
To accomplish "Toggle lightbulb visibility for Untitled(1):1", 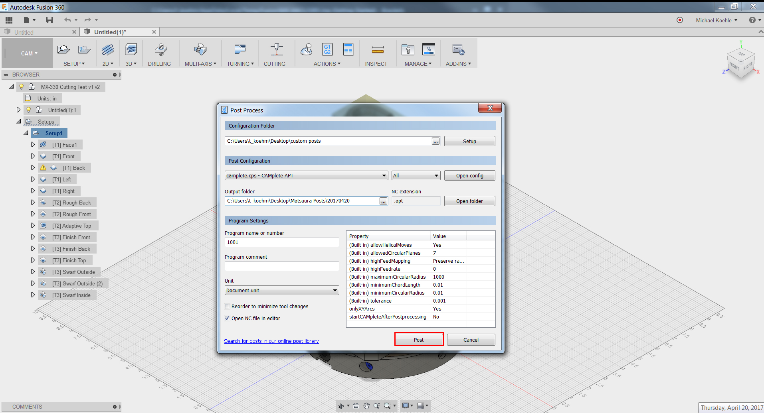I will (x=29, y=110).
